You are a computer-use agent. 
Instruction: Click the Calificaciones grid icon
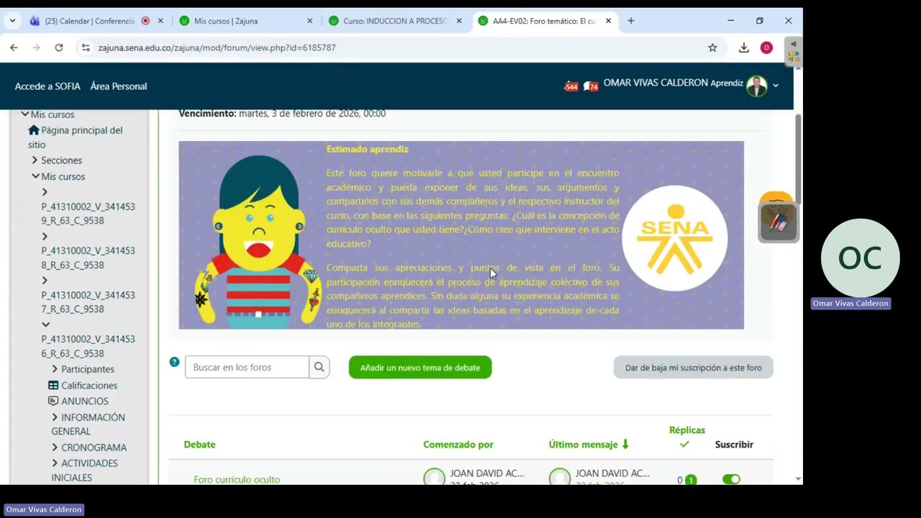pyautogui.click(x=53, y=385)
